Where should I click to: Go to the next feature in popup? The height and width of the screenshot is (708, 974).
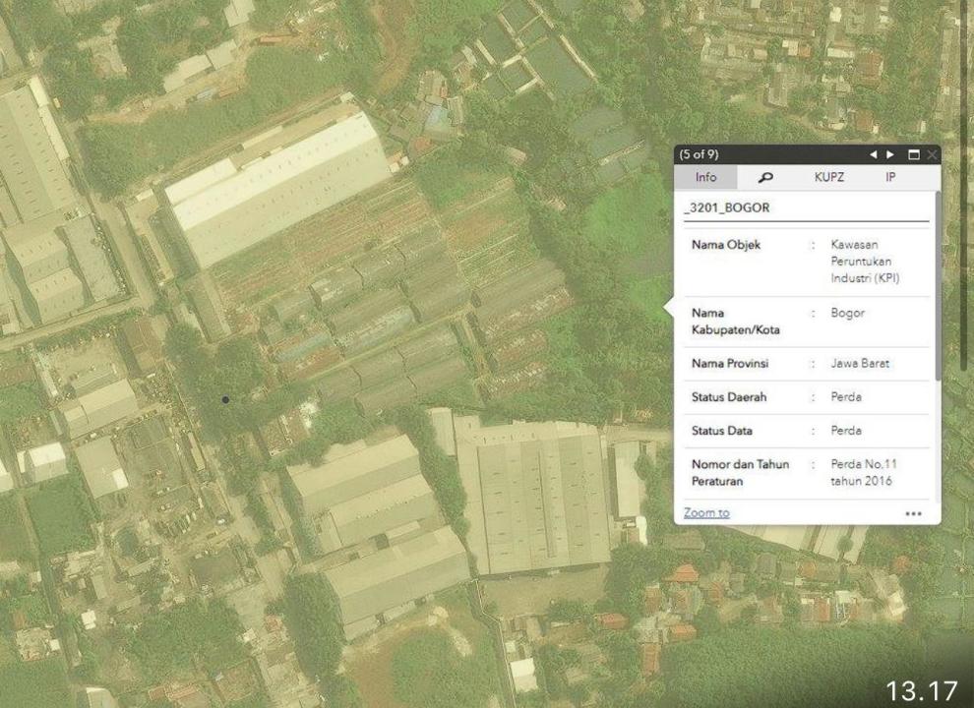point(891,155)
